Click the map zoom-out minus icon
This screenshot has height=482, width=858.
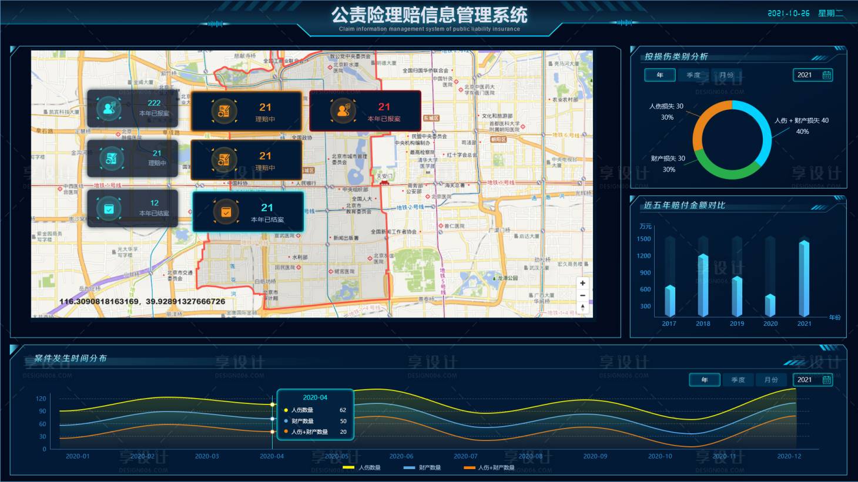(x=582, y=295)
